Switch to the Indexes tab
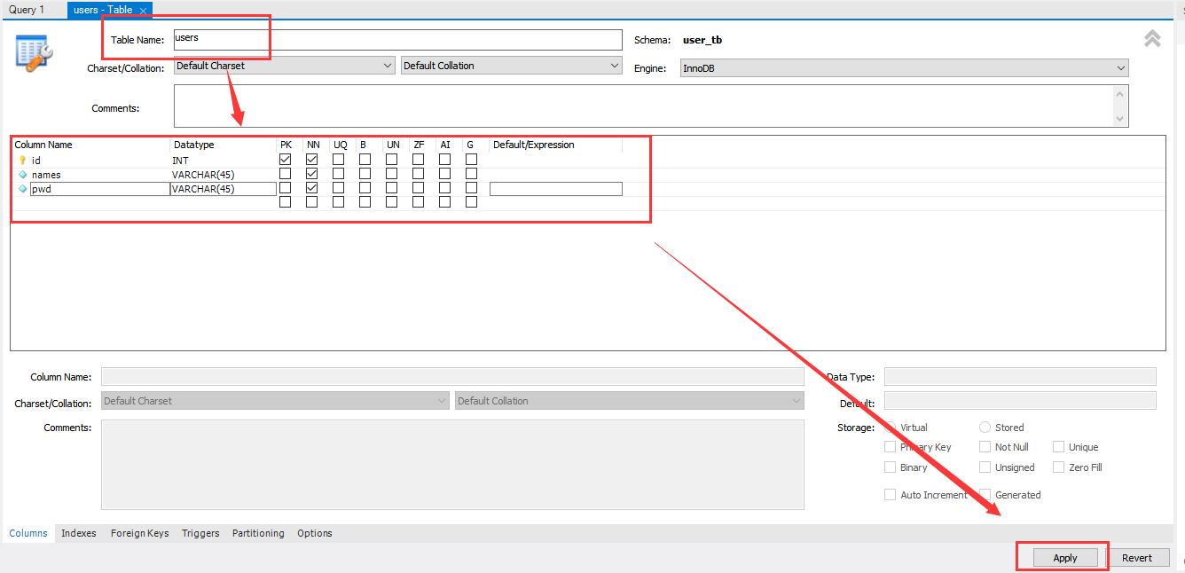The image size is (1185, 573). (x=78, y=533)
